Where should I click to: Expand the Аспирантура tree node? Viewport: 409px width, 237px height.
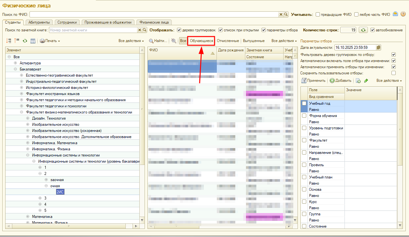[15, 63]
